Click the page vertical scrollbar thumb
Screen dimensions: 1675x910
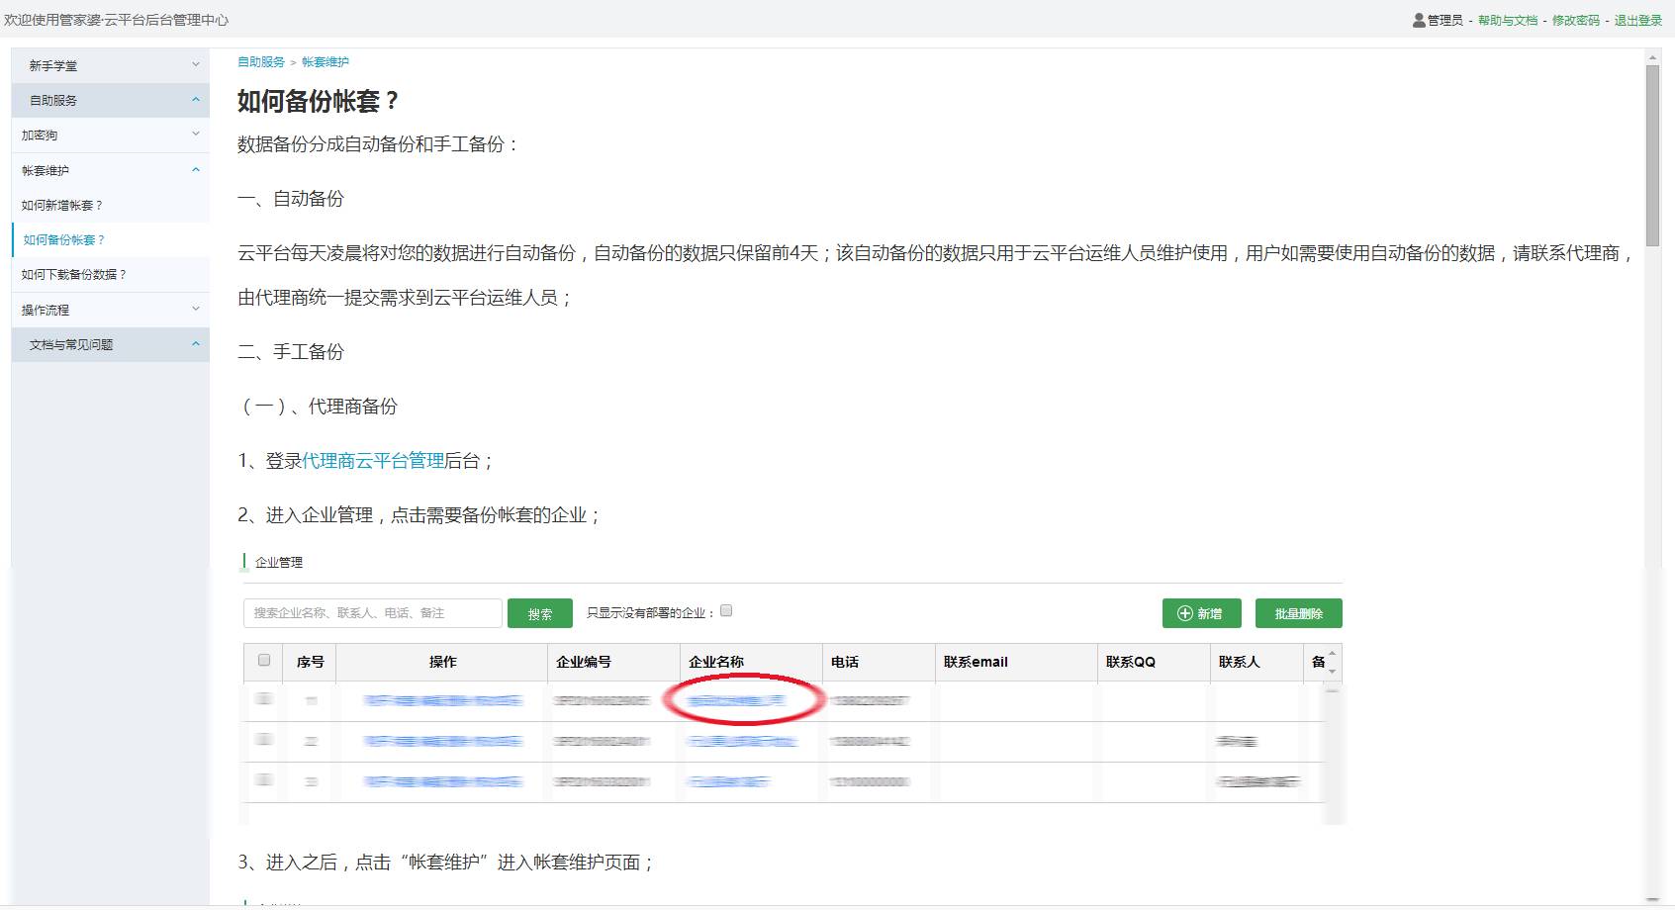[x=1652, y=155]
